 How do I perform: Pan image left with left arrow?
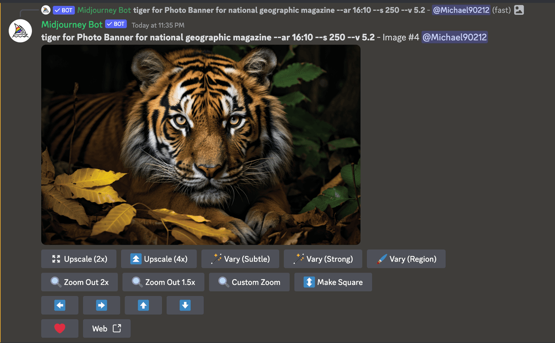(60, 305)
